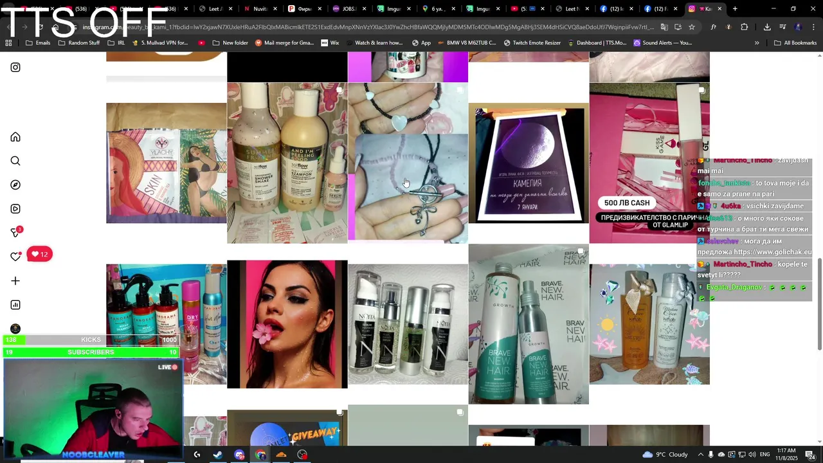This screenshot has width=823, height=463.
Task: Open the Камелия book post thumbnail
Action: [x=529, y=163]
